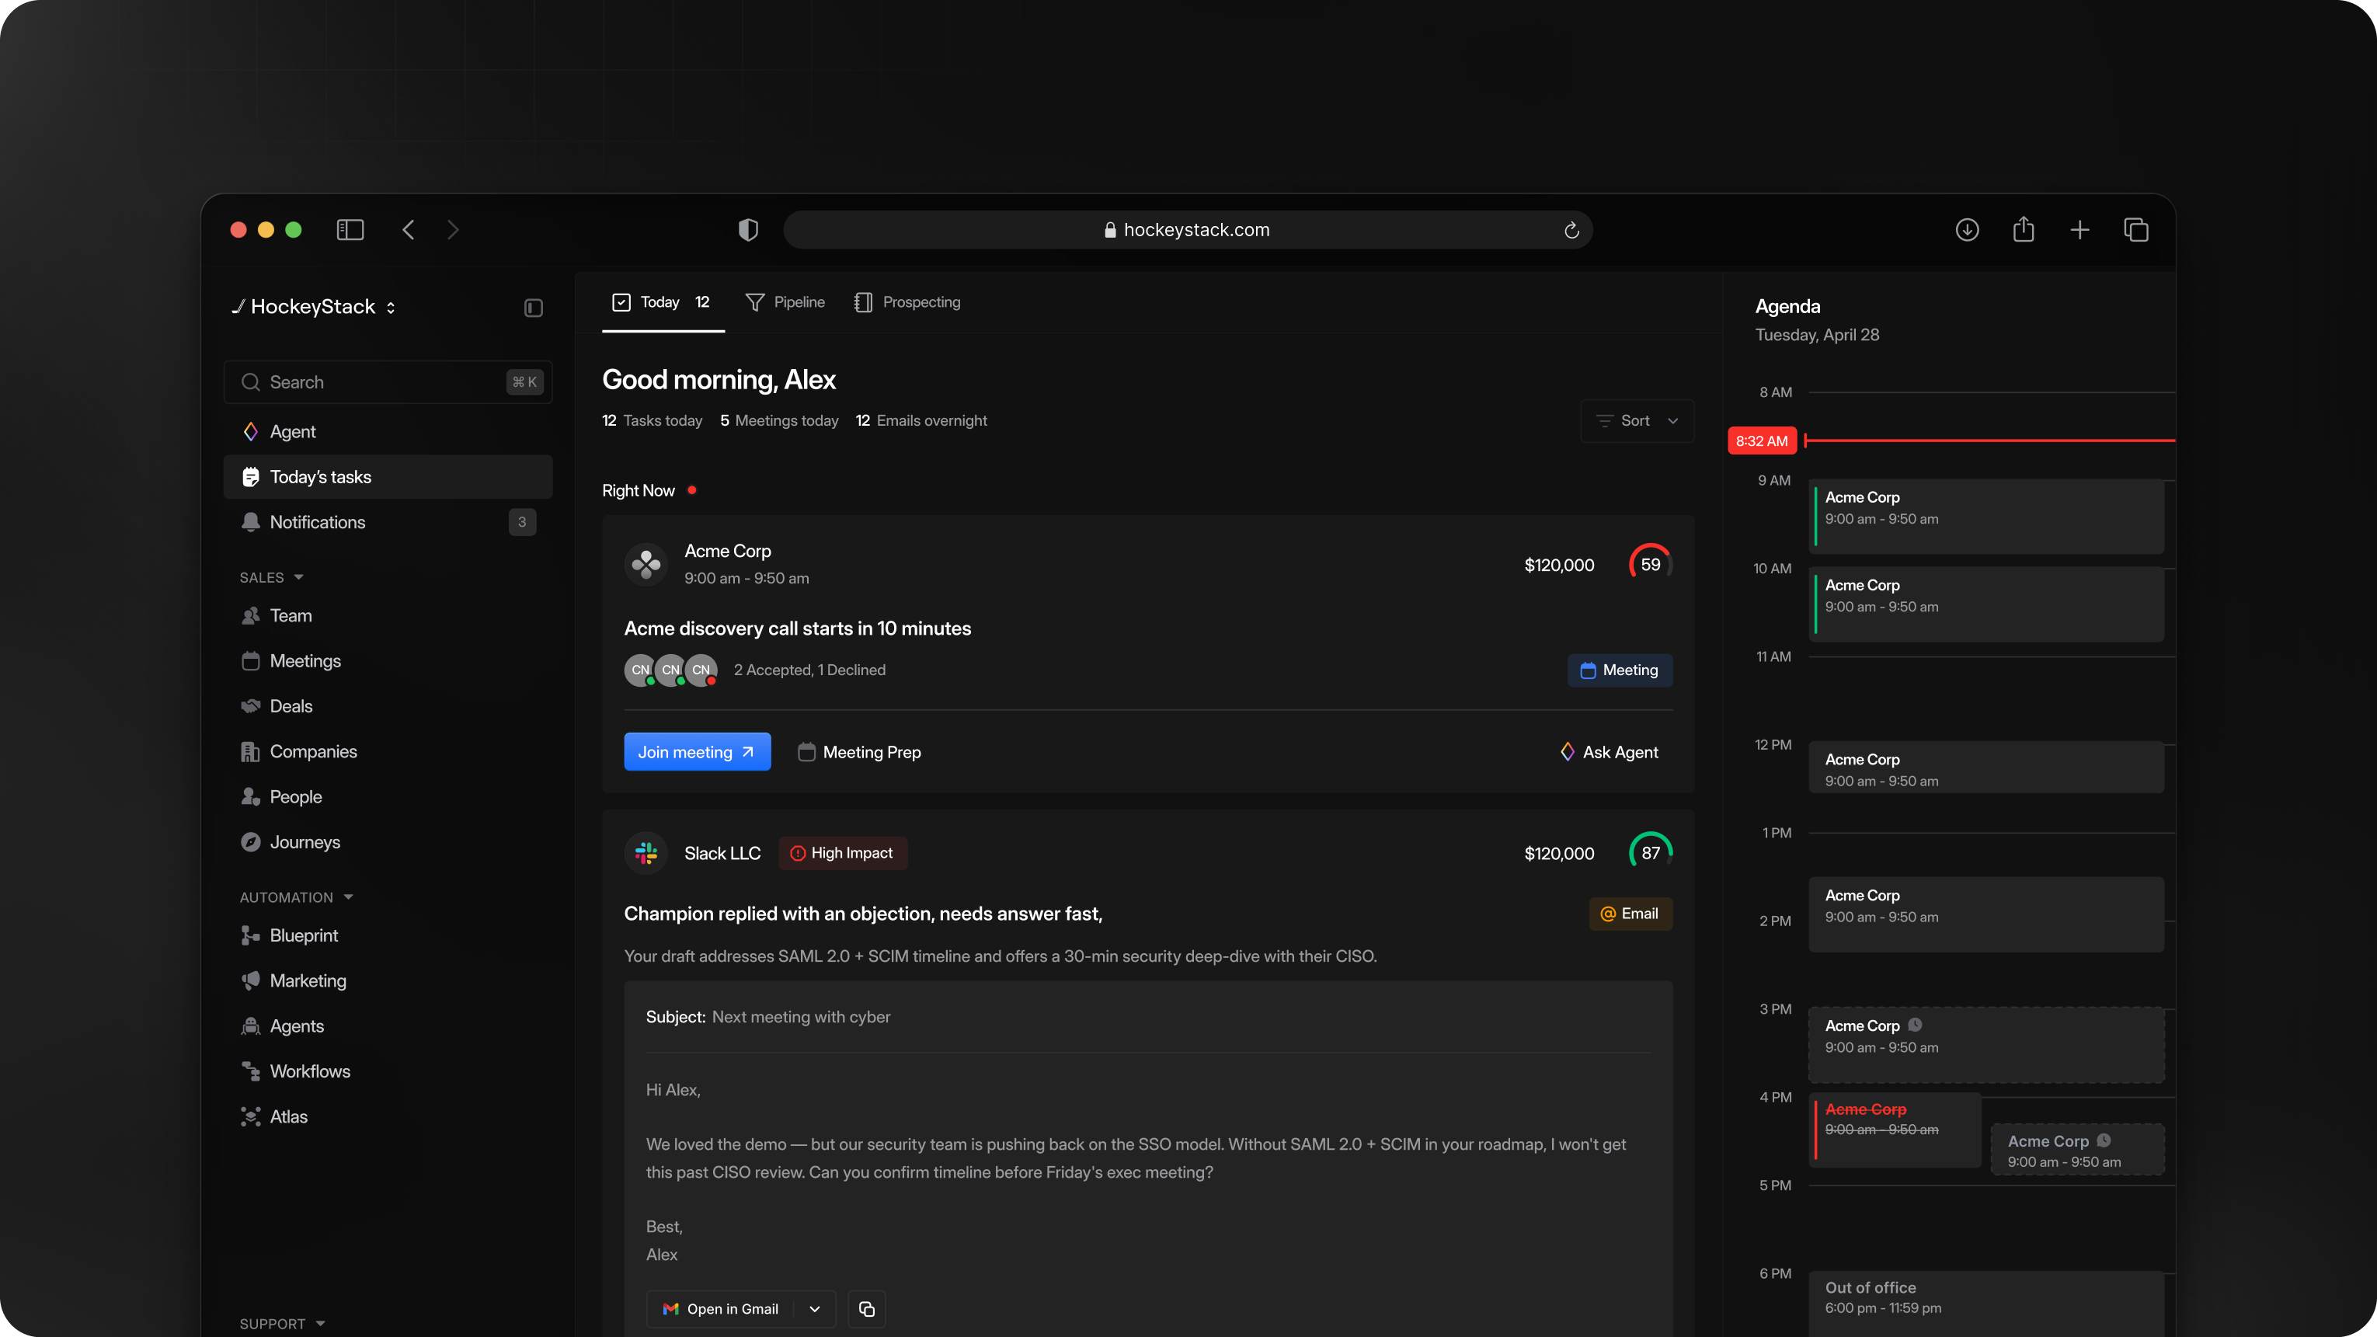Click the Email tag badge
The image size is (2377, 1337).
click(1630, 914)
